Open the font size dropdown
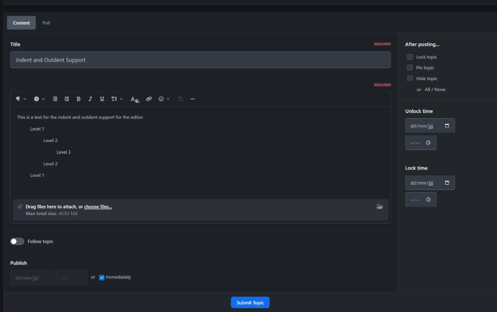Screen dimensions: 497x312 click(116, 99)
